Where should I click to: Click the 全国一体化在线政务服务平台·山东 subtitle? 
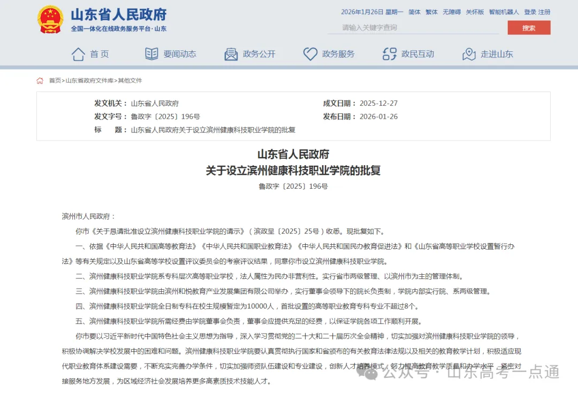[x=119, y=29]
